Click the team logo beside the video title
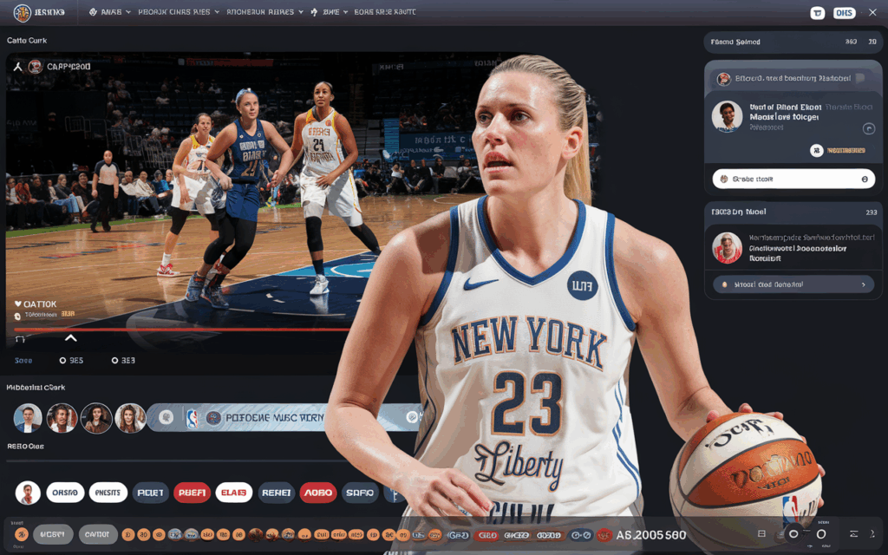Viewport: 888px width, 555px height. pos(35,67)
